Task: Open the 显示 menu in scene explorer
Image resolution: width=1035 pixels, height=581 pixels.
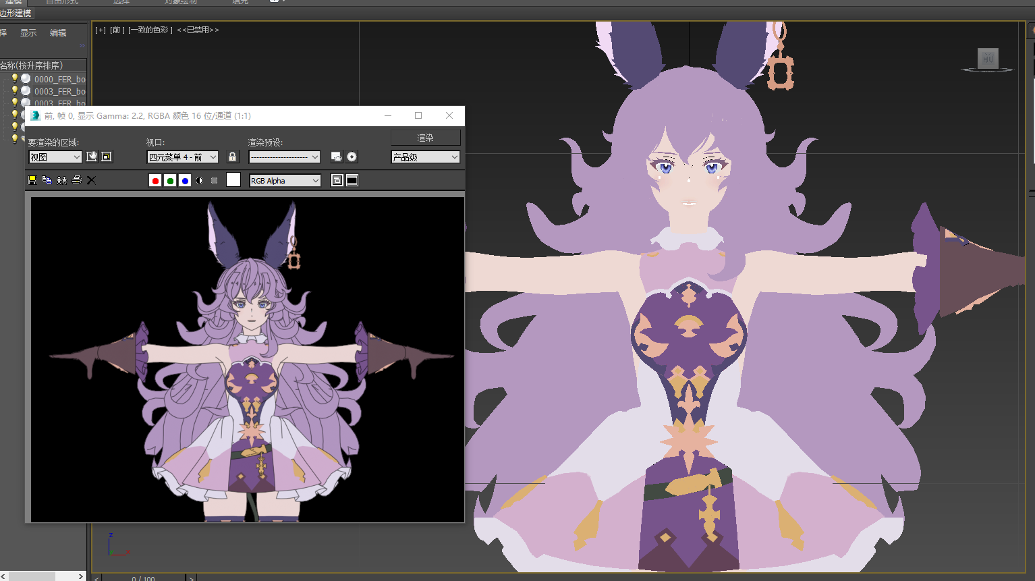Action: point(28,32)
